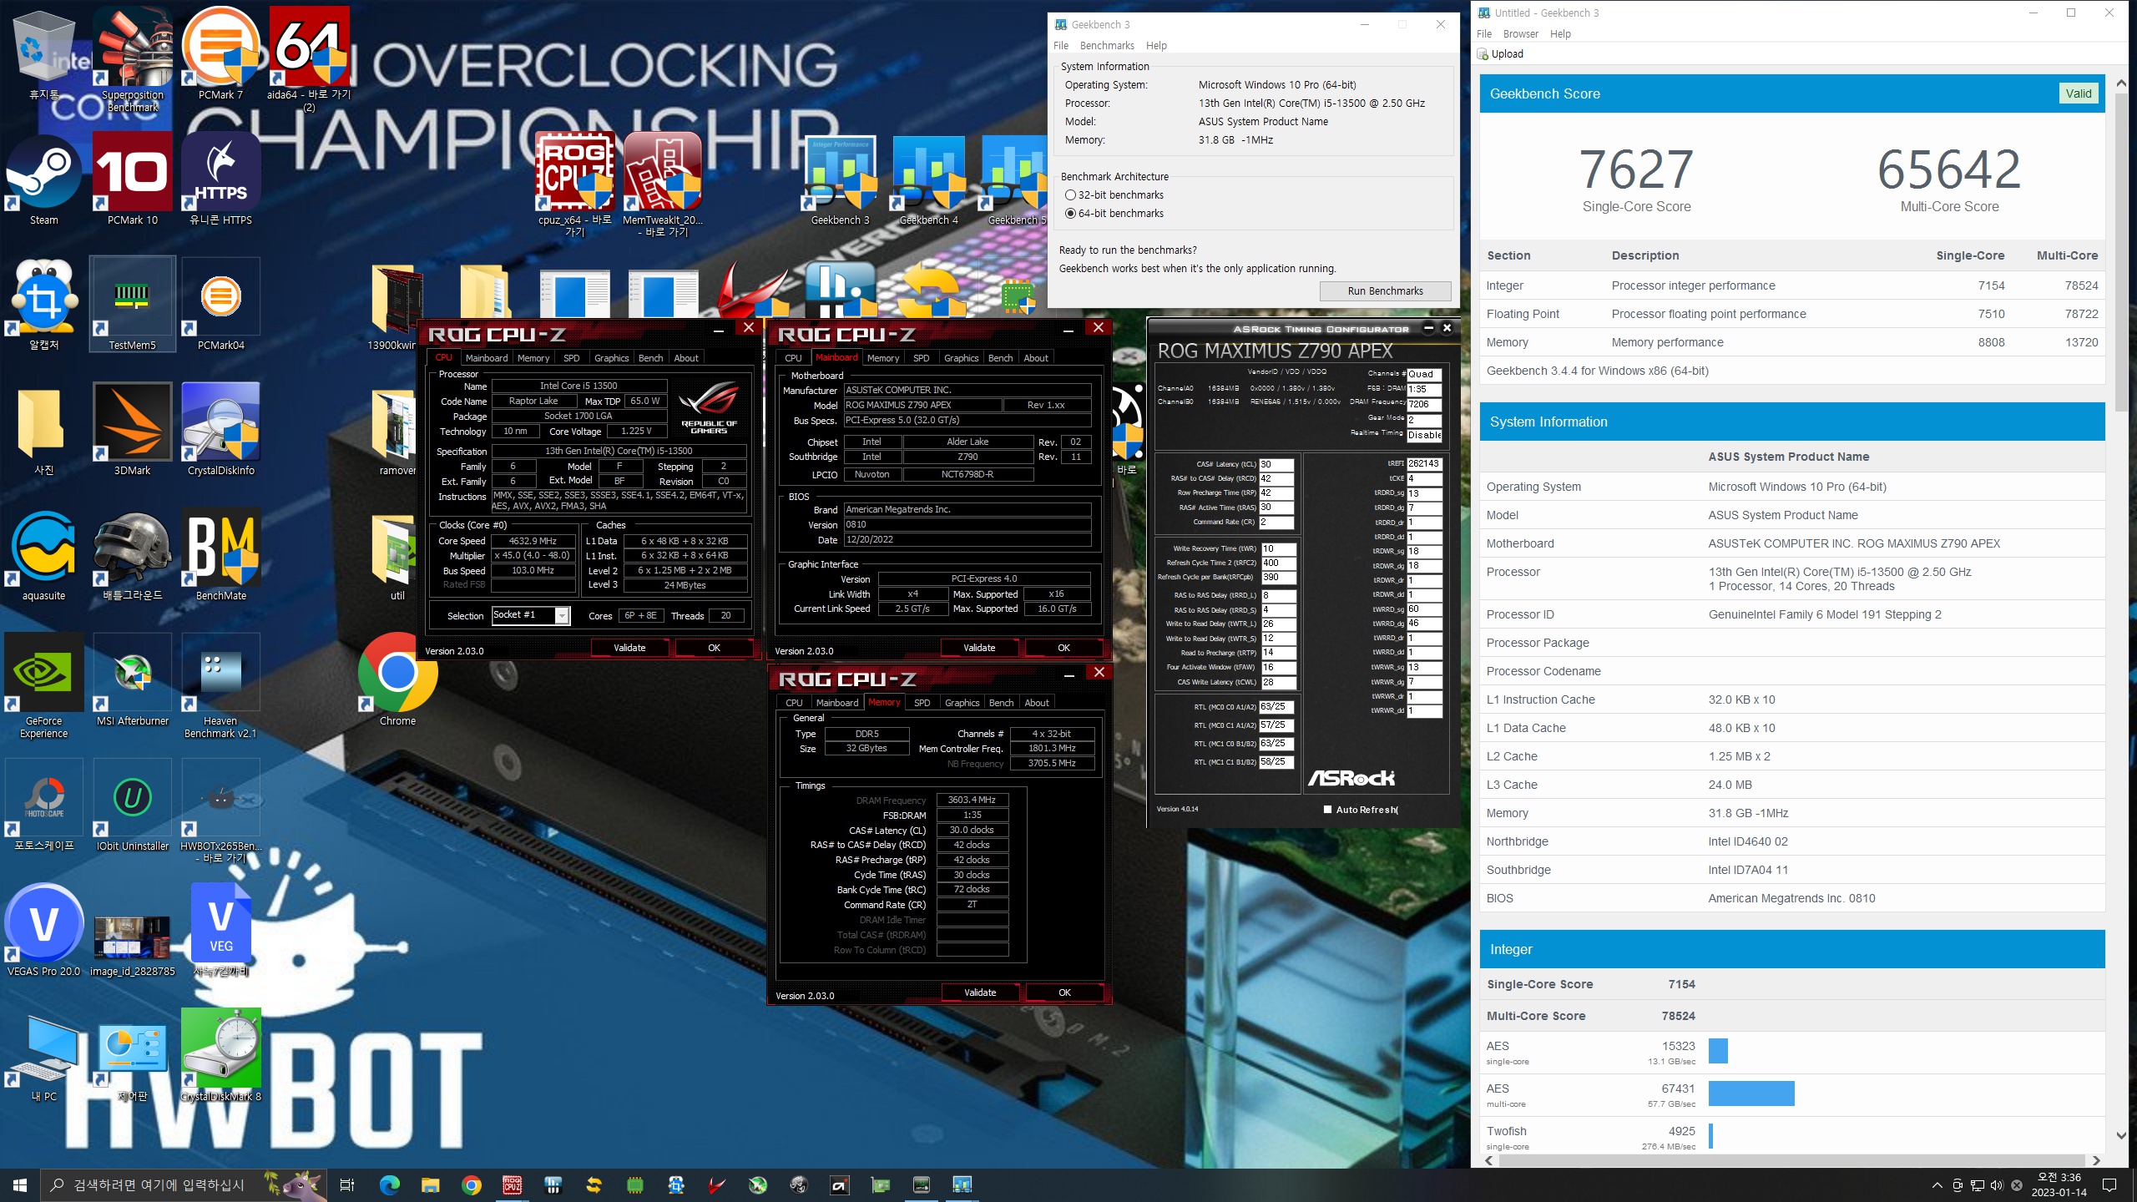Click OK in the Memory CPU-Z window
This screenshot has width=2137, height=1202.
[x=1064, y=992]
